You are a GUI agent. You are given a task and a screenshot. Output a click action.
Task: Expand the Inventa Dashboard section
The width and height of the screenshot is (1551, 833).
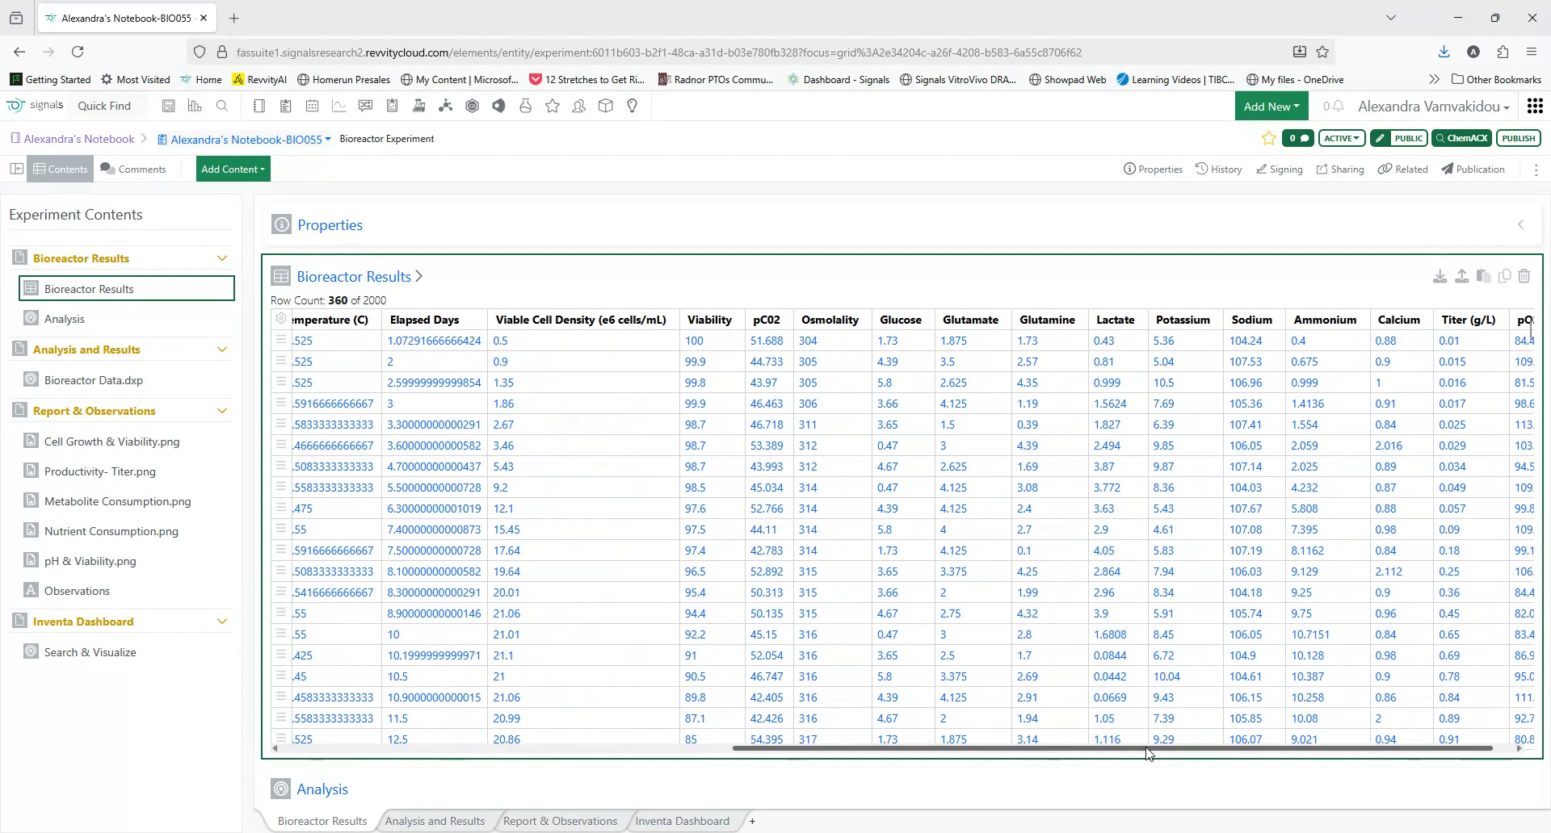(x=222, y=621)
